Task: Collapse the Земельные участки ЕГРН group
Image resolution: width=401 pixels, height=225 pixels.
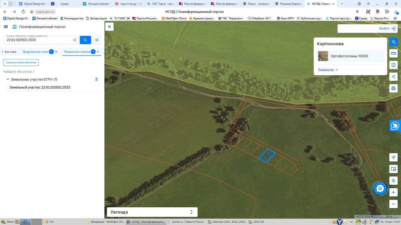Action: (8, 79)
